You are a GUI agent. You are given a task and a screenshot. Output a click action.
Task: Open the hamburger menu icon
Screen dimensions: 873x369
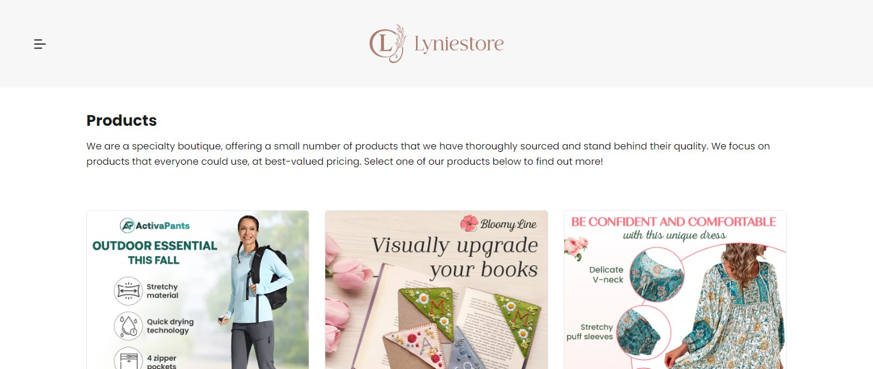coord(40,44)
